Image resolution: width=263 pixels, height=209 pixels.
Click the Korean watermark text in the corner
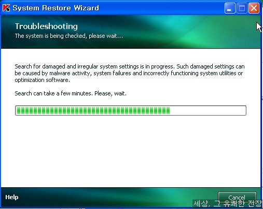tap(227, 203)
